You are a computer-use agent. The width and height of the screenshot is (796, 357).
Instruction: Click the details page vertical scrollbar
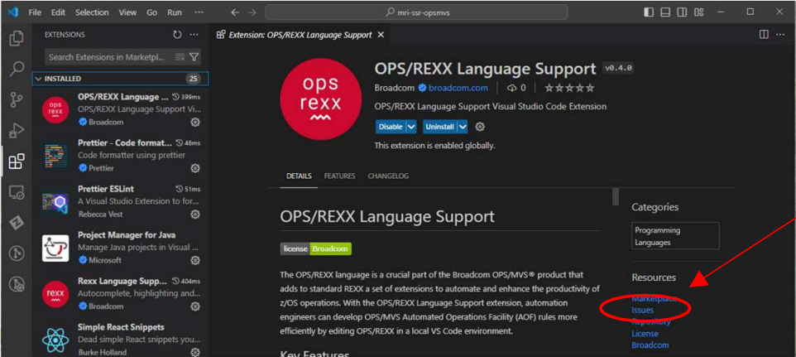[x=616, y=197]
